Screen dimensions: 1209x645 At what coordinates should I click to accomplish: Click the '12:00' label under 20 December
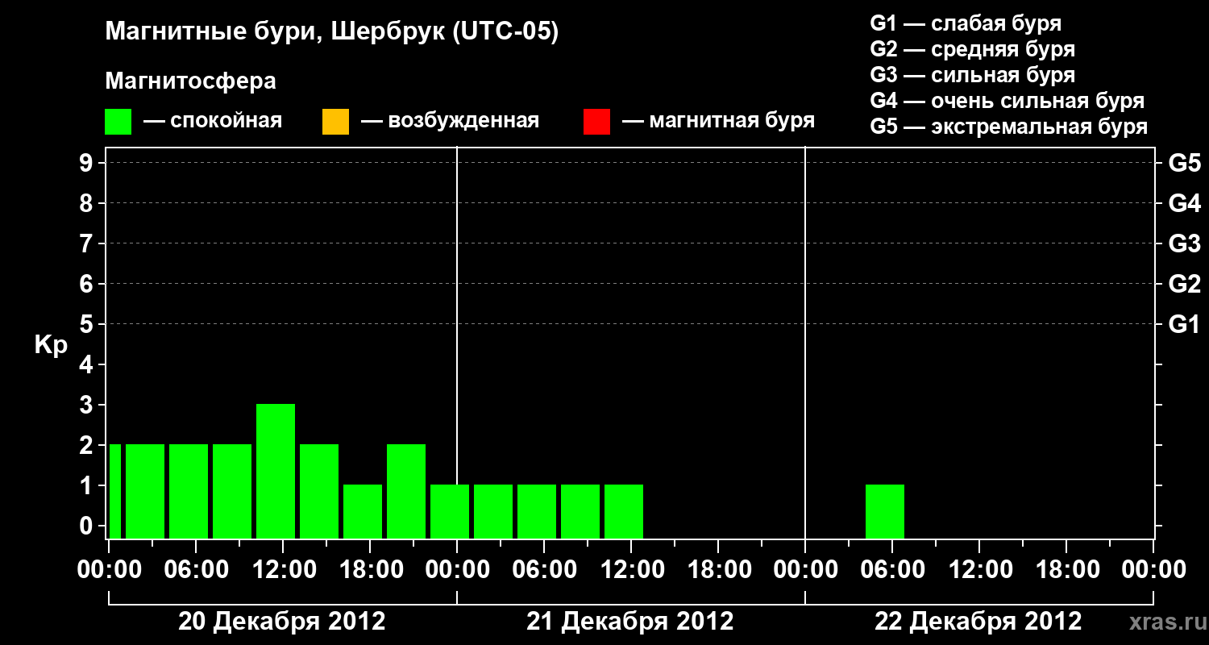(283, 570)
